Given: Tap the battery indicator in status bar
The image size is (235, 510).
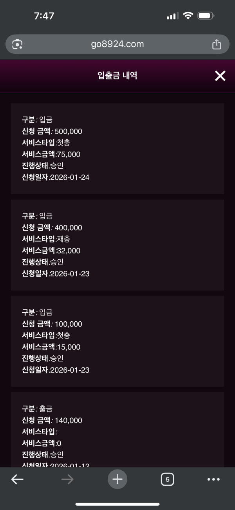Looking at the screenshot, I should (x=206, y=16).
